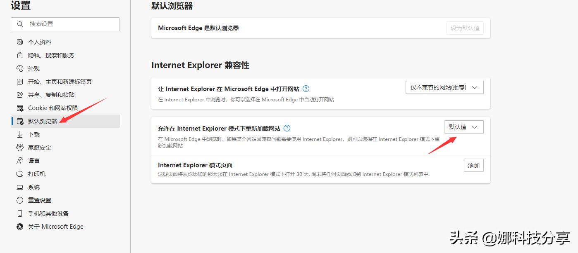Click the help icon next to 让 Internet Explorer 在 Microsoft Edge 中打开网站
This screenshot has width=578, height=253.
tap(306, 88)
